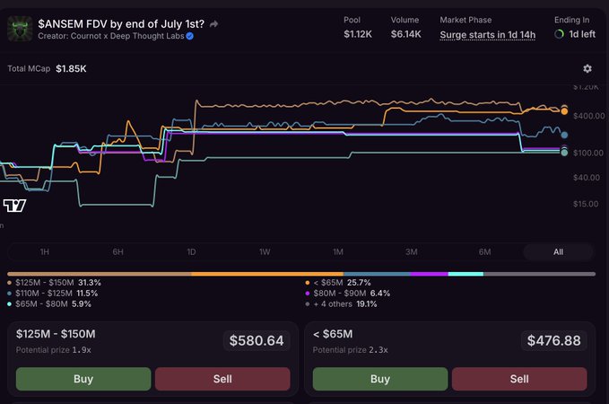Click the $15.00 axis label
609x404 pixels.
586,204
